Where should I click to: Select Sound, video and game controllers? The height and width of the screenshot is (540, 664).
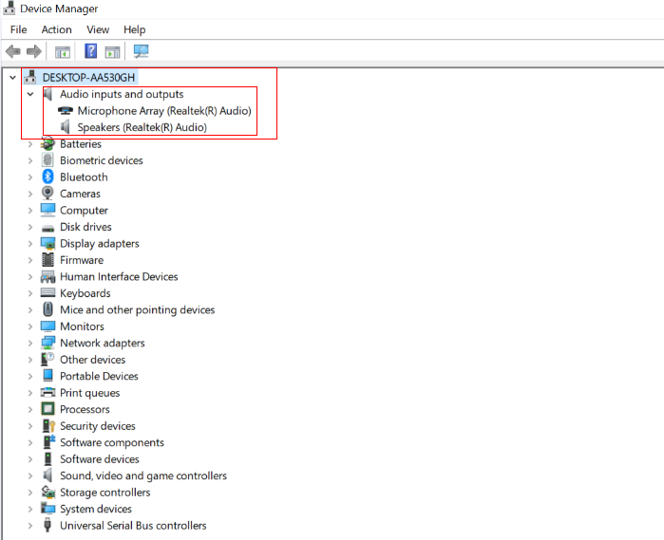pos(142,476)
